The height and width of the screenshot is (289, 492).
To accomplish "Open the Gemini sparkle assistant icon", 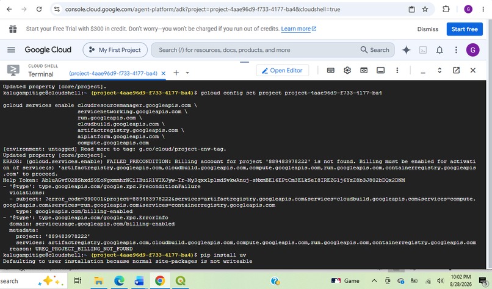I will click(407, 50).
